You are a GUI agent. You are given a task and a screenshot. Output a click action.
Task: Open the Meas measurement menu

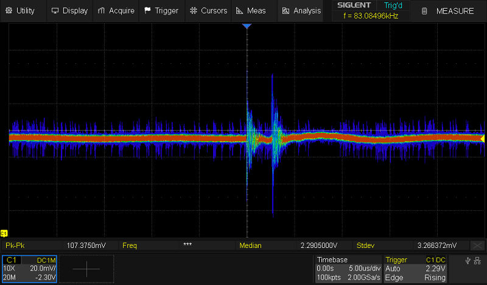pos(251,10)
